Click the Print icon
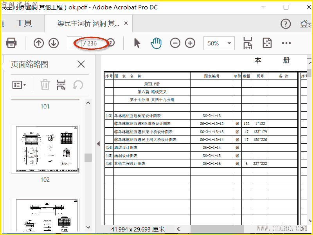The image size is (313, 235). [11, 43]
